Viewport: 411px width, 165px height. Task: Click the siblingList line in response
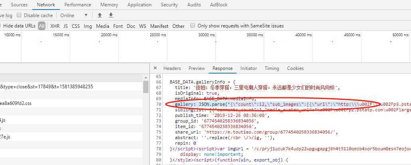point(293,110)
